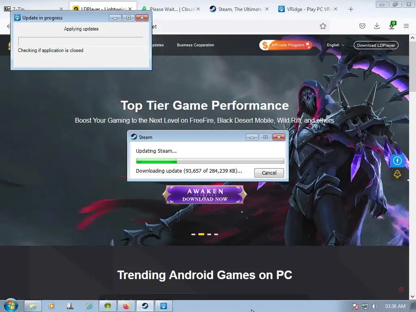Screen dimensions: 416x312
Task: Bookmark this page with the star icon
Action: (x=323, y=26)
